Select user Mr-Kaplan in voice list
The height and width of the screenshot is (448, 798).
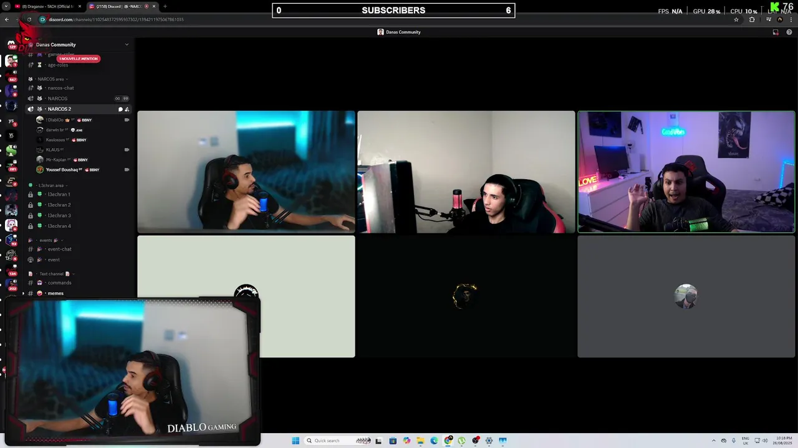click(56, 159)
